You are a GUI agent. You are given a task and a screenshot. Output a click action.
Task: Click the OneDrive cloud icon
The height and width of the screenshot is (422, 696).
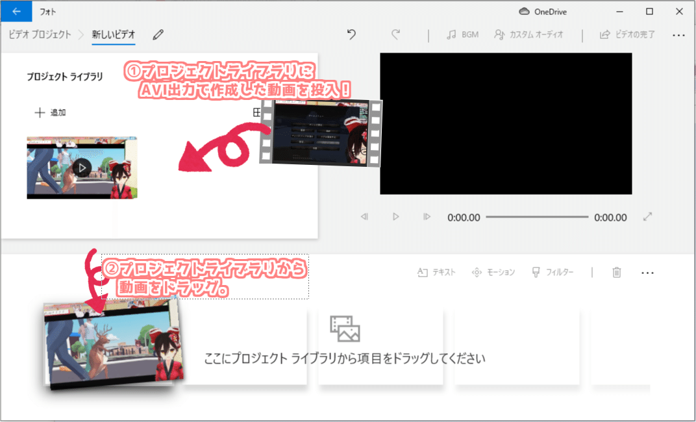pyautogui.click(x=524, y=12)
